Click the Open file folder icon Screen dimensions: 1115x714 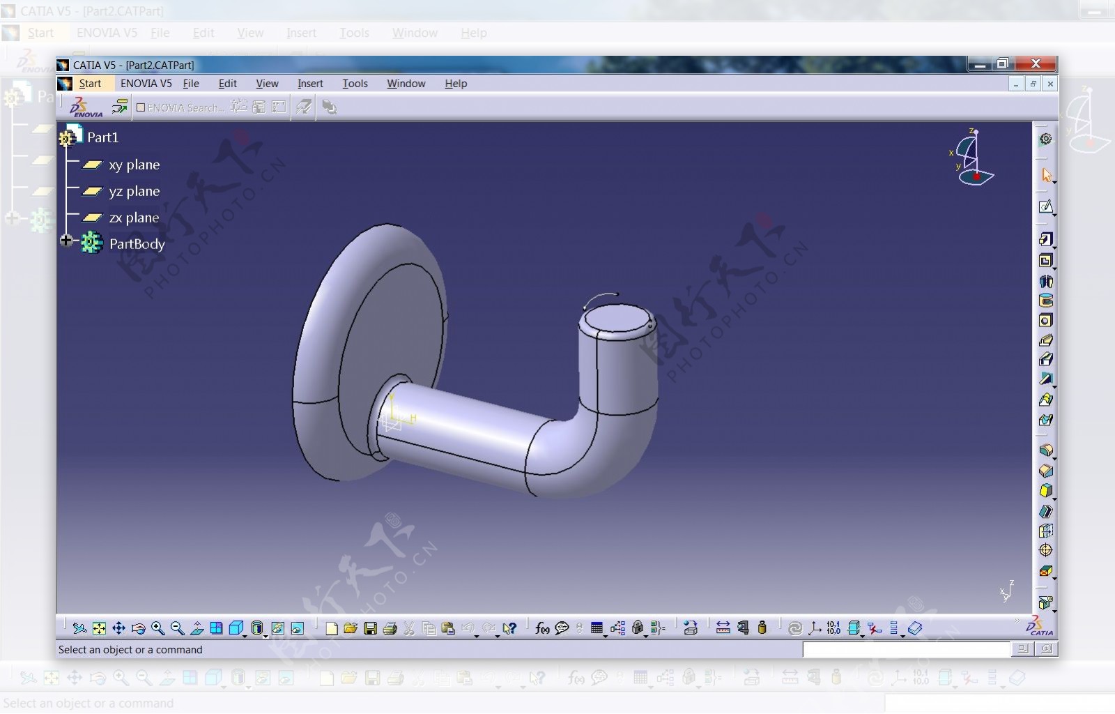pos(351,628)
